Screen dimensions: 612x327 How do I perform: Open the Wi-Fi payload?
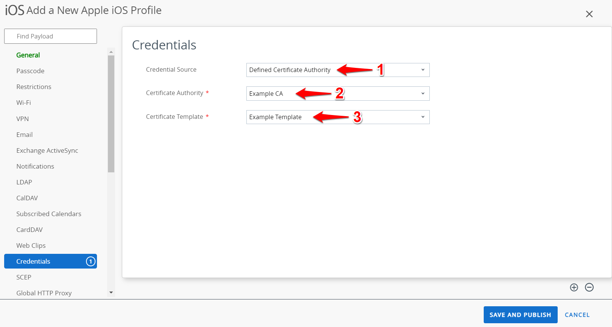coord(23,103)
